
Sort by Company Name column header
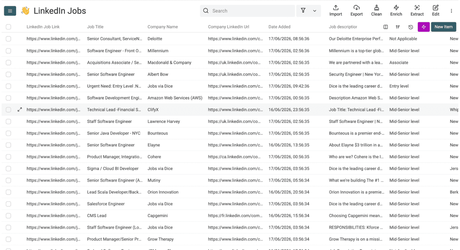tap(163, 27)
